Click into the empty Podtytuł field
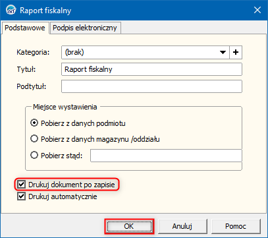 click(151, 86)
